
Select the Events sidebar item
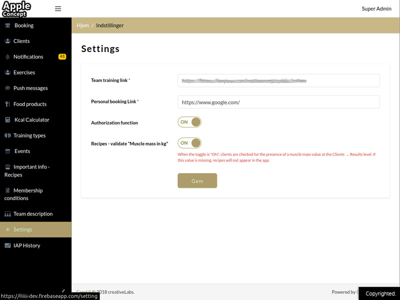[22, 151]
